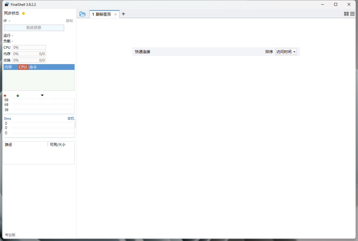
Task: Select the 内存 process sort tab
Action: 8,67
